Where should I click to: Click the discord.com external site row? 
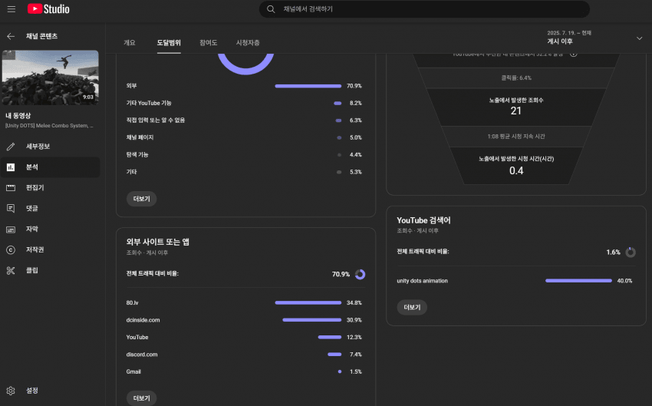[244, 355]
